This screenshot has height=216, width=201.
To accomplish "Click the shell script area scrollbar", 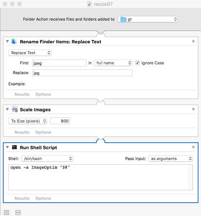I will [191, 177].
